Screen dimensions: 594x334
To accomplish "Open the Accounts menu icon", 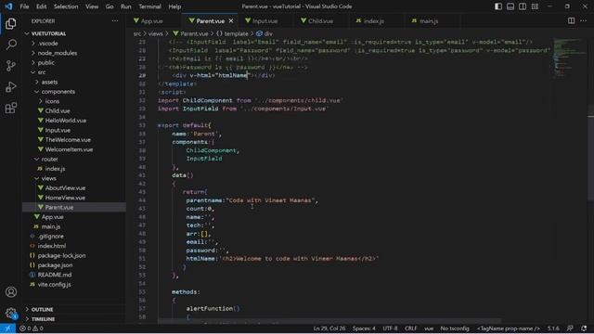I will 11,292.
